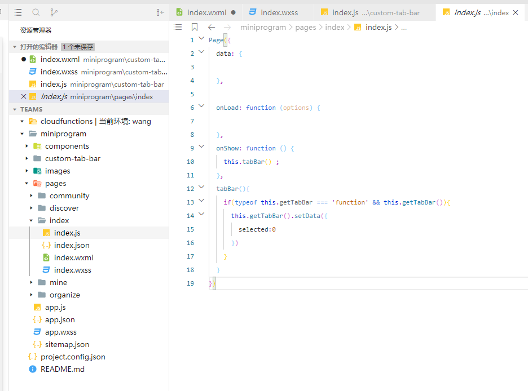This screenshot has width=528, height=391.
Task: Collapse the TEAMS section
Action: 15,109
